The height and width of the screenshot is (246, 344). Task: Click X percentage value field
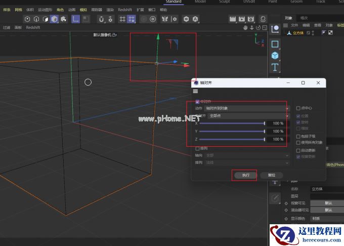[278, 124]
